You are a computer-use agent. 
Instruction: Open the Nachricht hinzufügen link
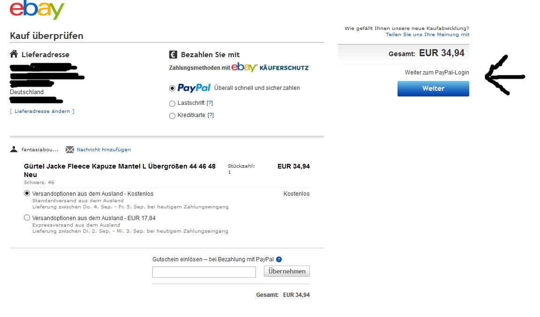(104, 150)
